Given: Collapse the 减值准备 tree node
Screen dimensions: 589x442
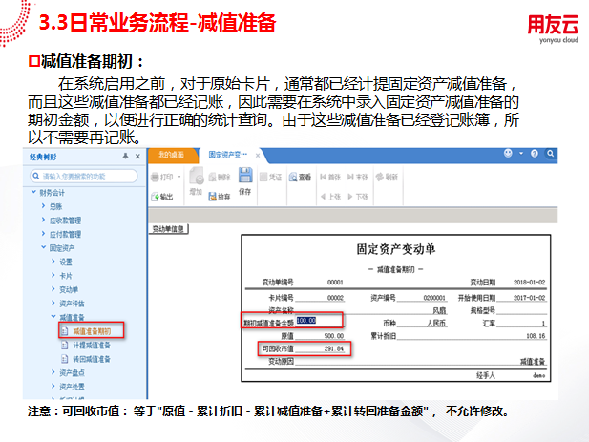Looking at the screenshot, I should [x=53, y=317].
